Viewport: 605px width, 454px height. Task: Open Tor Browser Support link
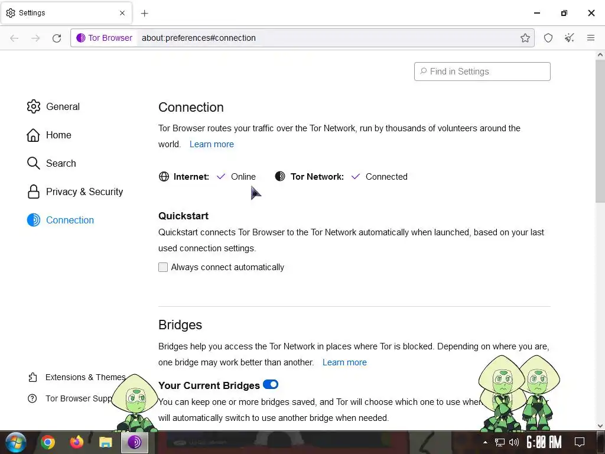pyautogui.click(x=71, y=398)
